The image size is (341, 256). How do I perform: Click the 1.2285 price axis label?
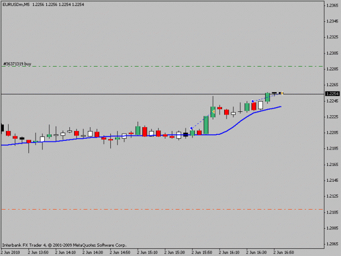[x=332, y=69]
